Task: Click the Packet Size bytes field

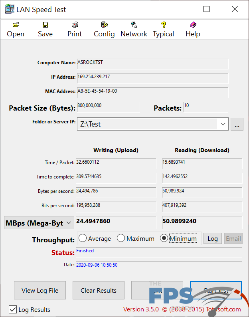Action: [x=108, y=107]
